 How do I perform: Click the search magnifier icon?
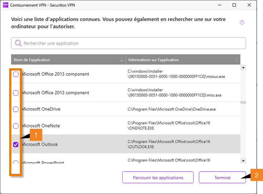coord(18,43)
